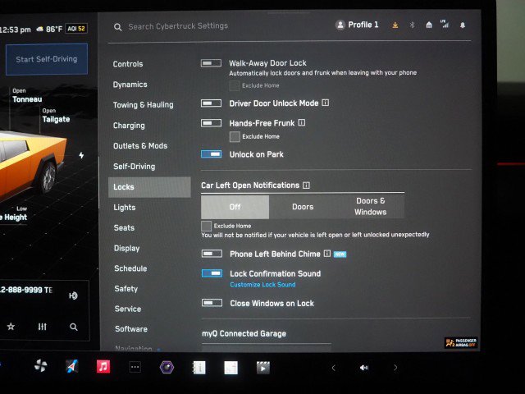Show info for Car Left Open Notifications
Viewport: 525px width, 394px height.
[306, 186]
